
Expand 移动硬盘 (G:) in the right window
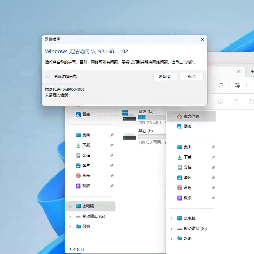[172, 229]
